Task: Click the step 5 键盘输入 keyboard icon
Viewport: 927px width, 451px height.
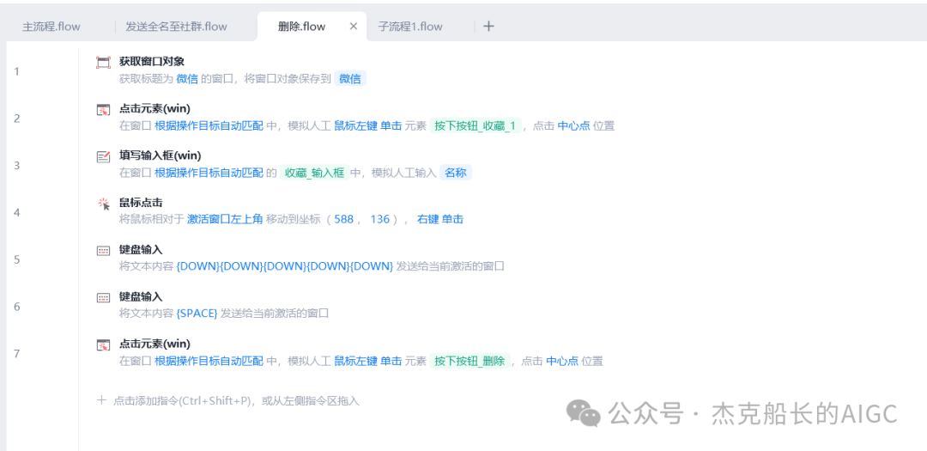Action: point(104,250)
